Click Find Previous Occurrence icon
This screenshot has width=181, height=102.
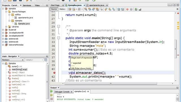click(x=90, y=9)
